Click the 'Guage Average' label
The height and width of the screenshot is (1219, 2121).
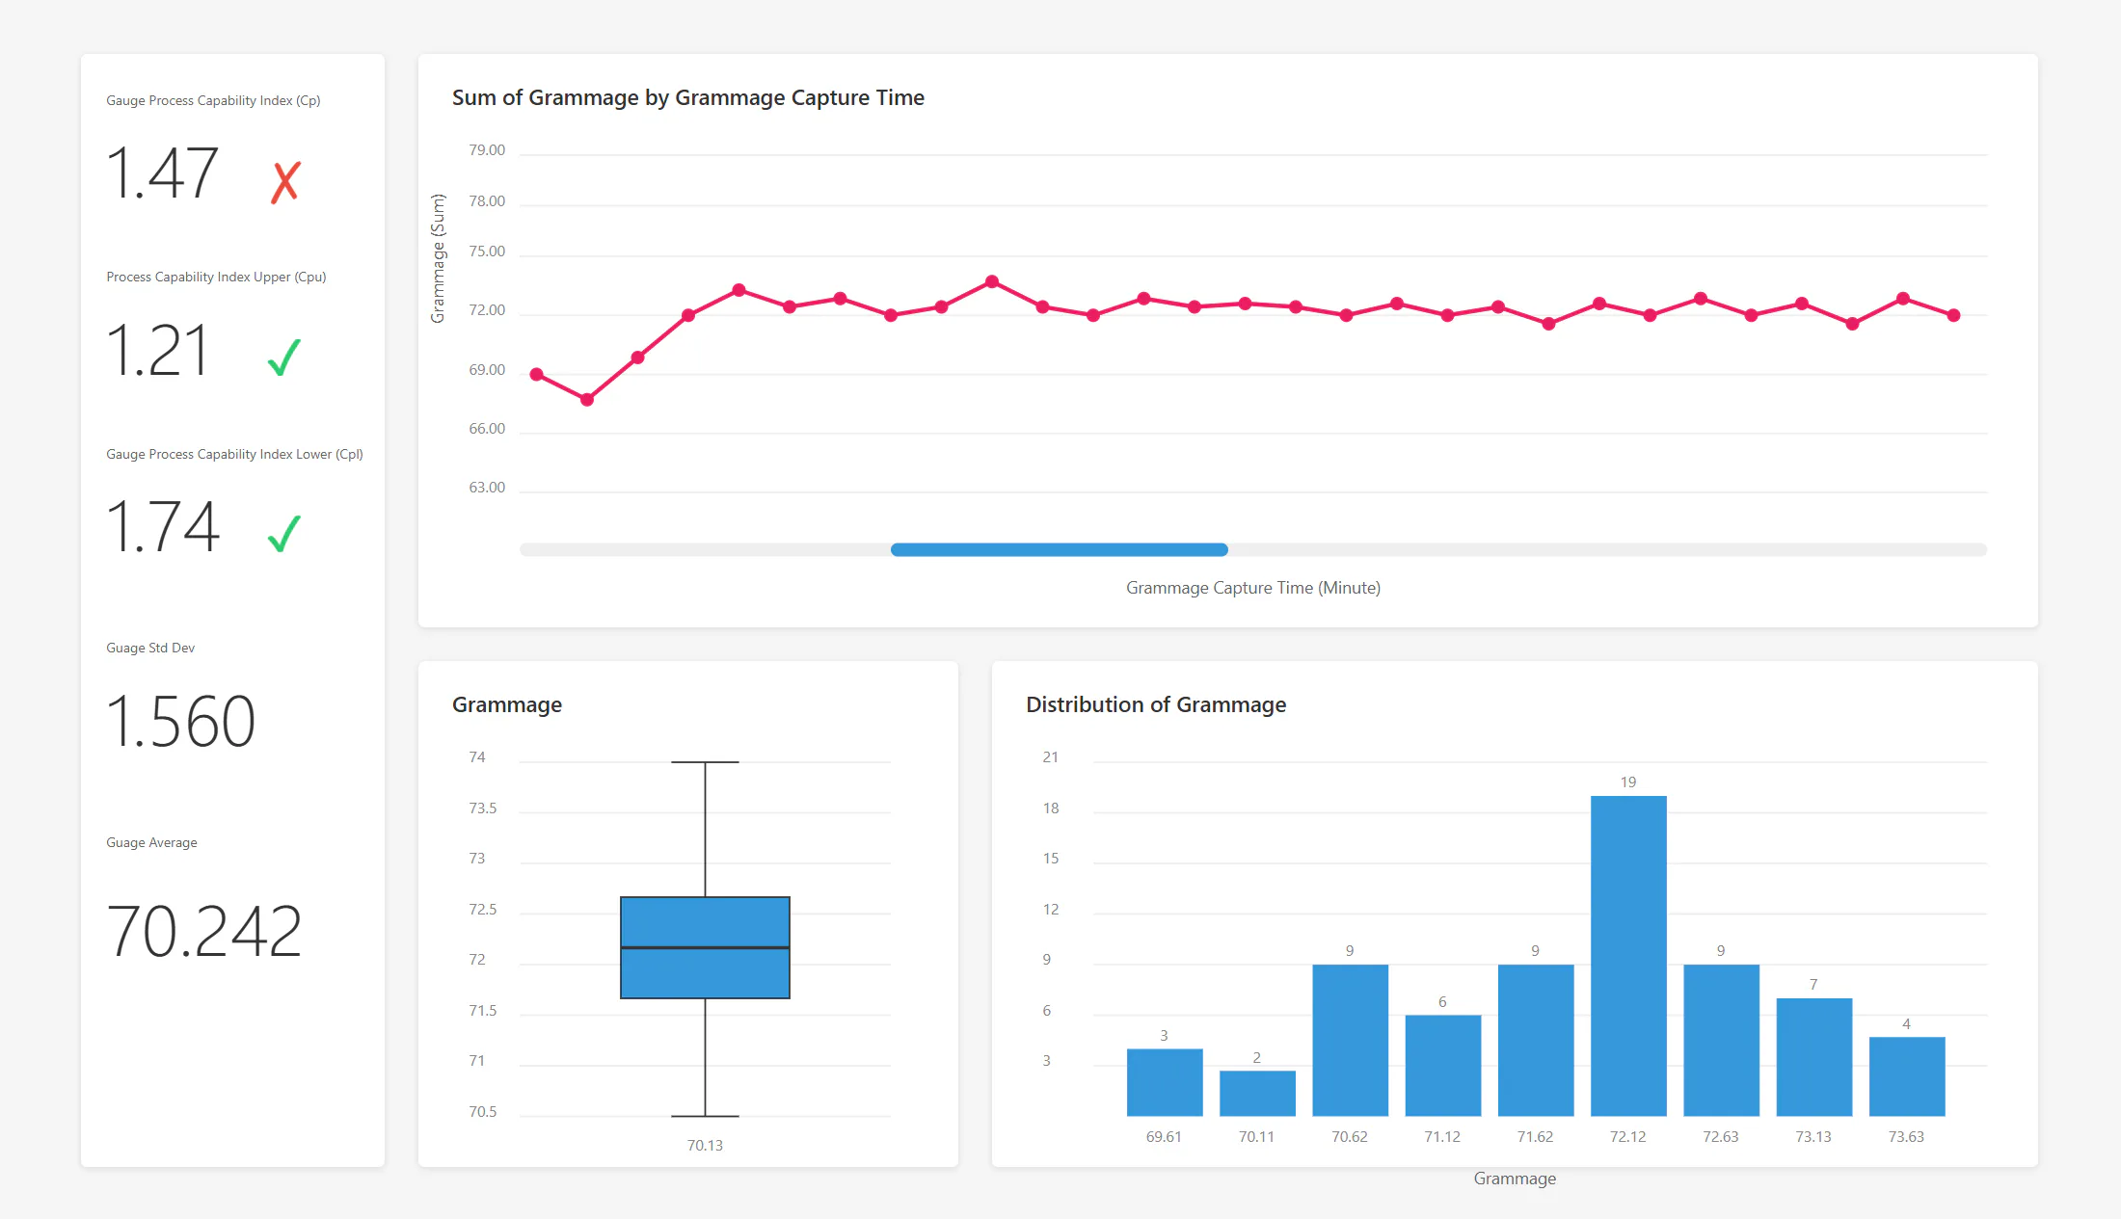coord(151,842)
